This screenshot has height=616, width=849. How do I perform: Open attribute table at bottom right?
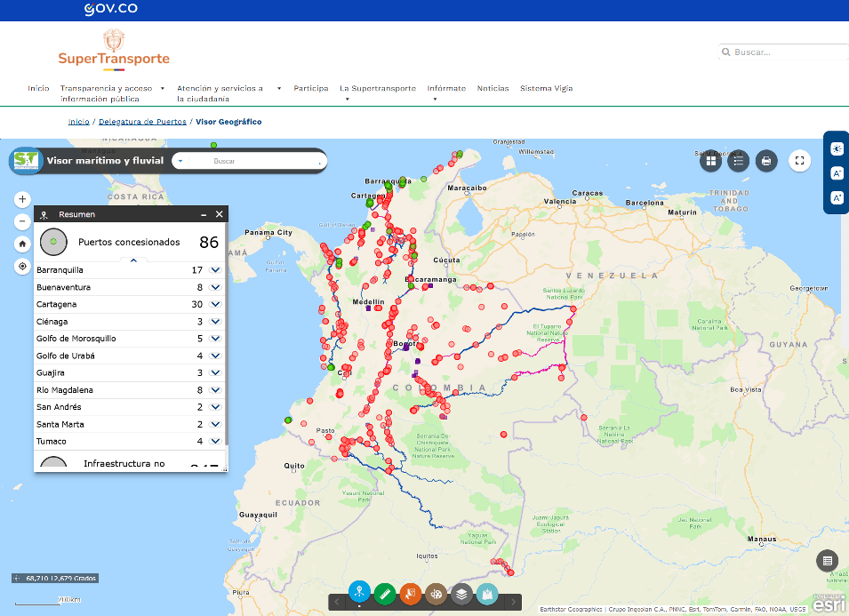(x=828, y=561)
